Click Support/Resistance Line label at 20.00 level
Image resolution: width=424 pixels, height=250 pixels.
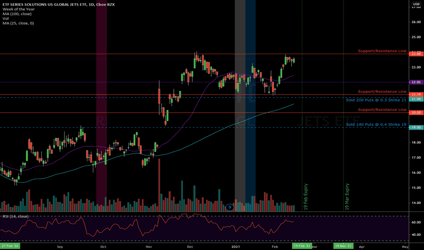point(382,110)
